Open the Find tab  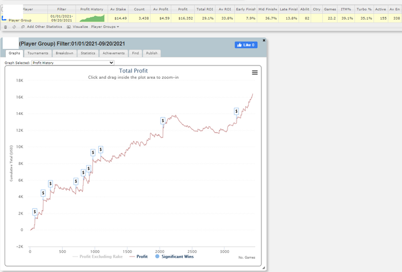point(136,53)
